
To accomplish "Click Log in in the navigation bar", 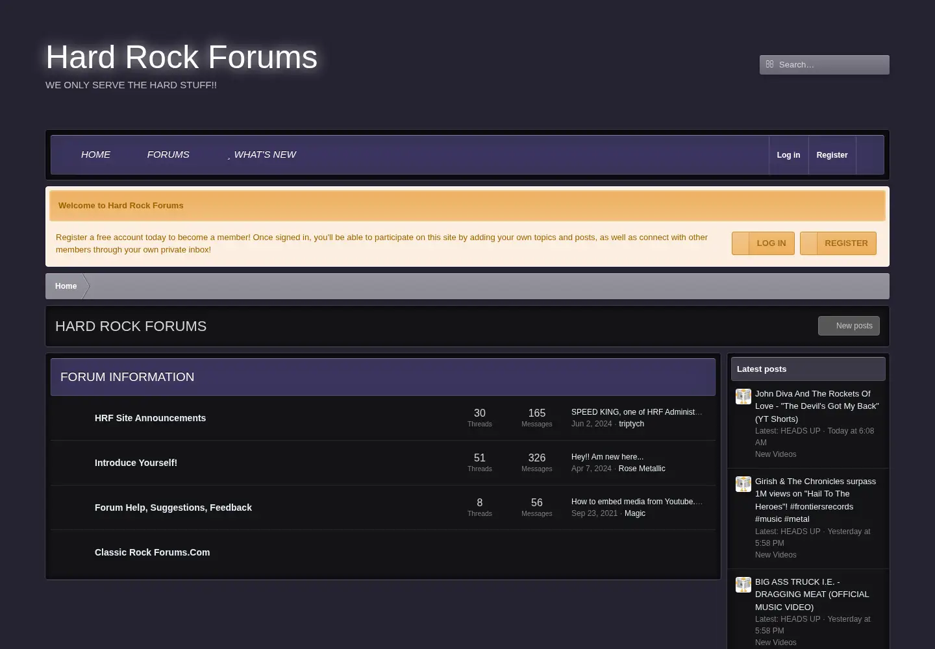I will (788, 155).
